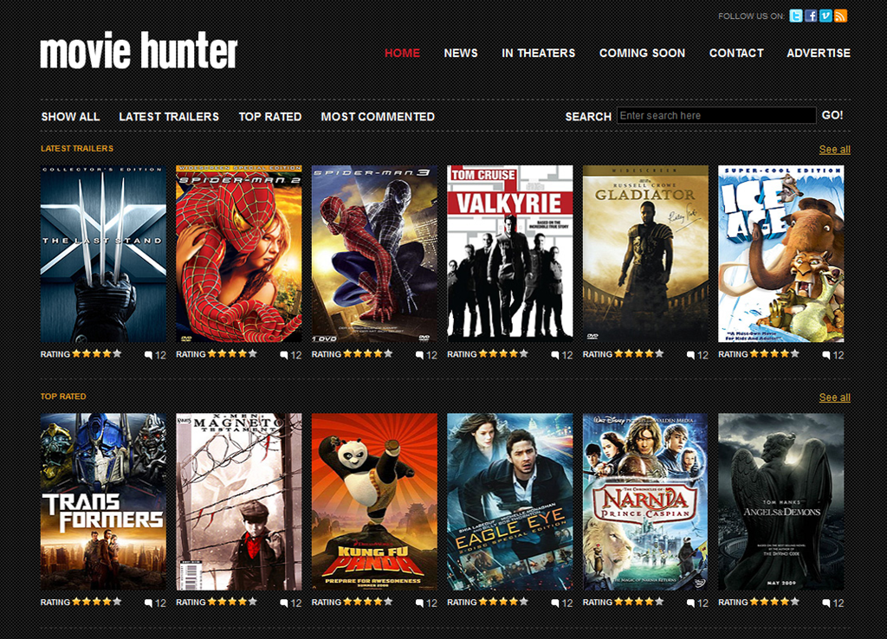Click the comment icon under Spider-Man 3

pyautogui.click(x=420, y=355)
